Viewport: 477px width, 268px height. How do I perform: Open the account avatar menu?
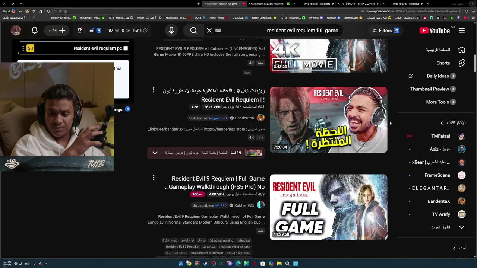point(16,31)
